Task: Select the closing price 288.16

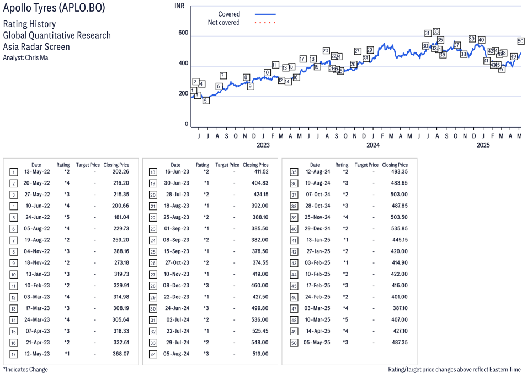Action: click(x=121, y=251)
